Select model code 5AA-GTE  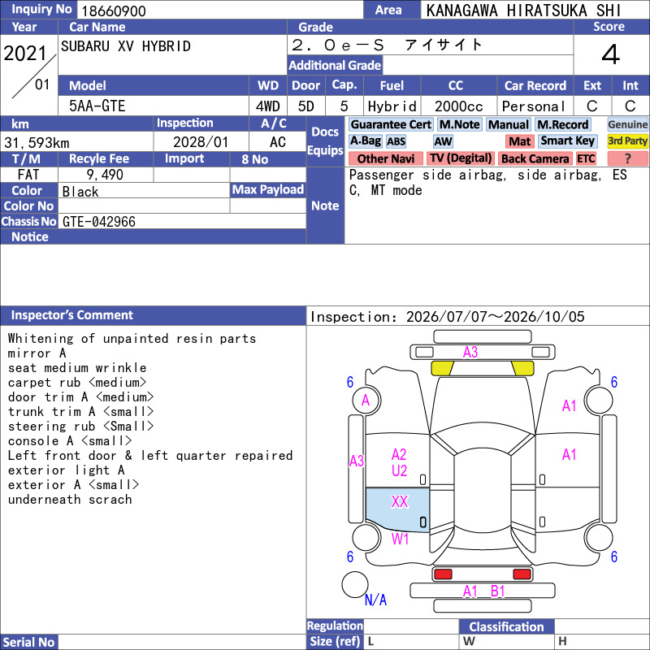tap(97, 106)
